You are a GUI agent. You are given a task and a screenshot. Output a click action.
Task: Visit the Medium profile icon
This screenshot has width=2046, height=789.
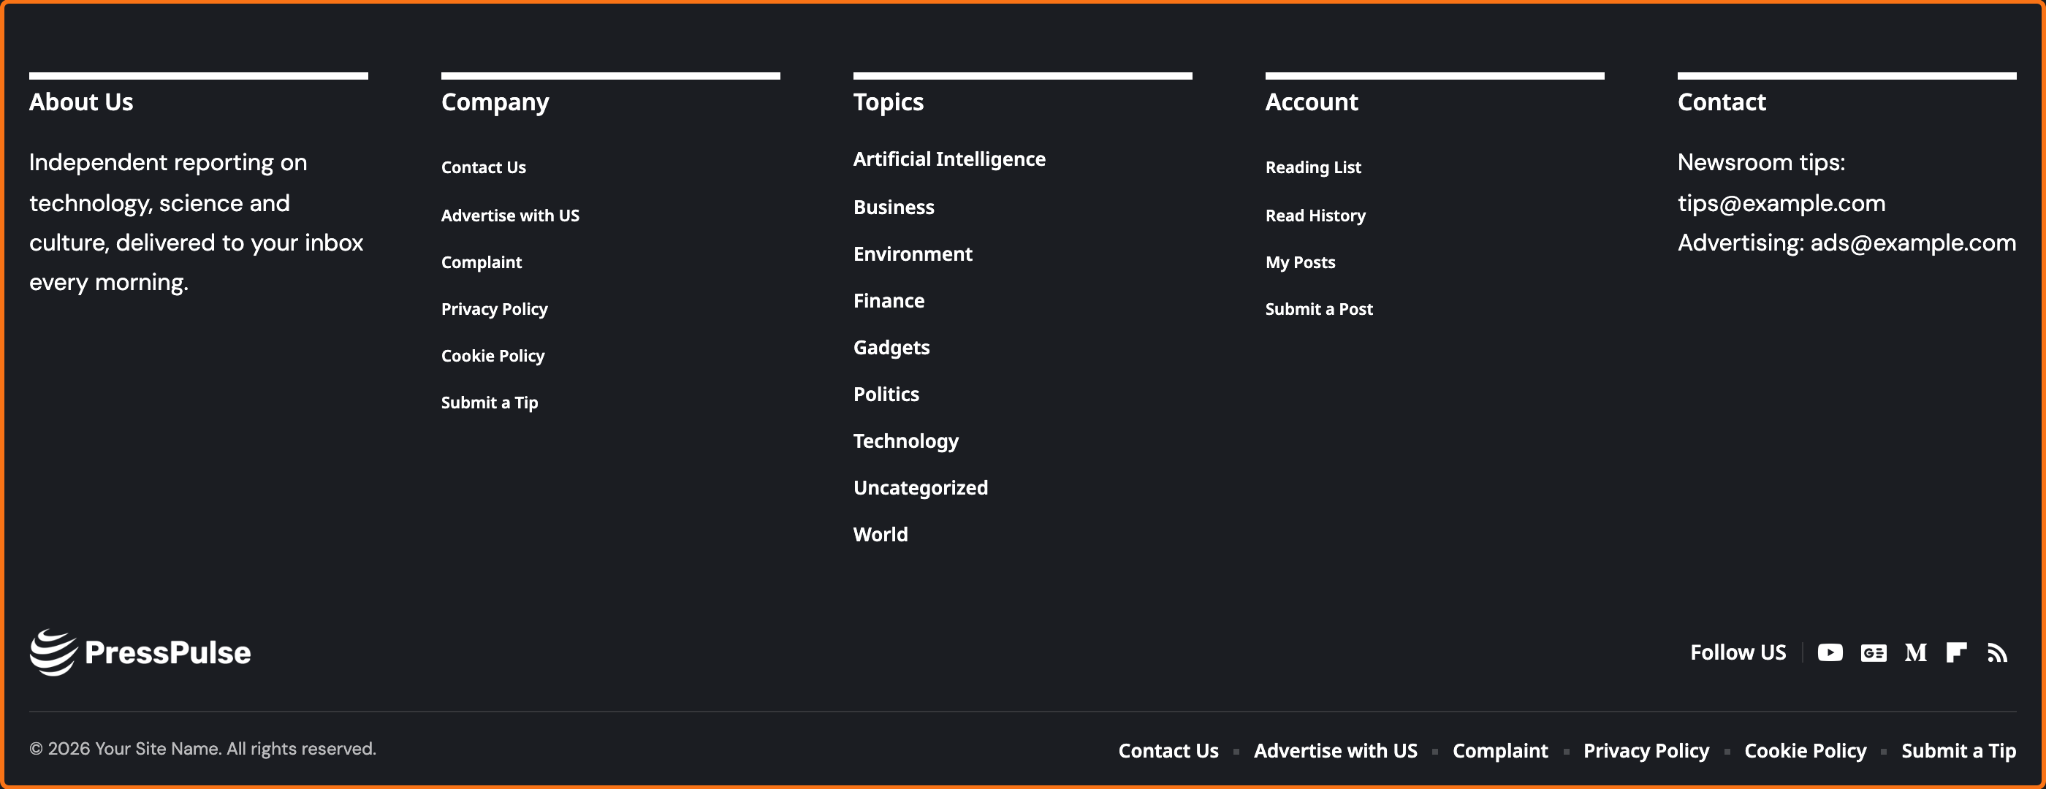pyautogui.click(x=1916, y=652)
